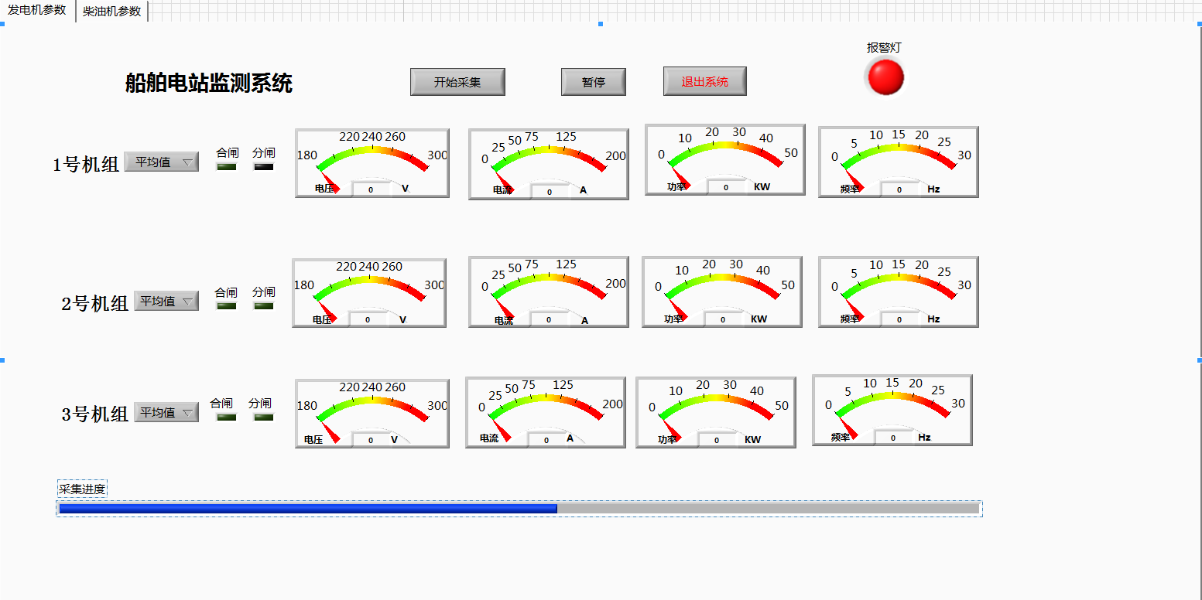Click unit 3 current gauge
The height and width of the screenshot is (600, 1202).
pyautogui.click(x=545, y=411)
